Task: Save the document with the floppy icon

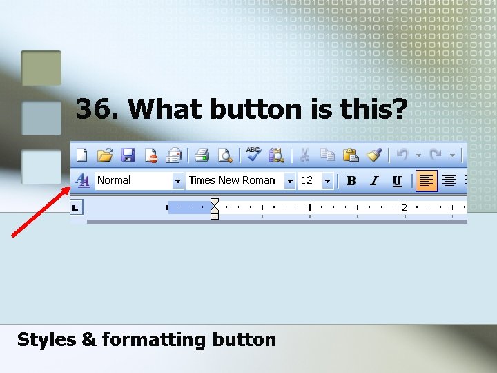Action: tap(128, 155)
